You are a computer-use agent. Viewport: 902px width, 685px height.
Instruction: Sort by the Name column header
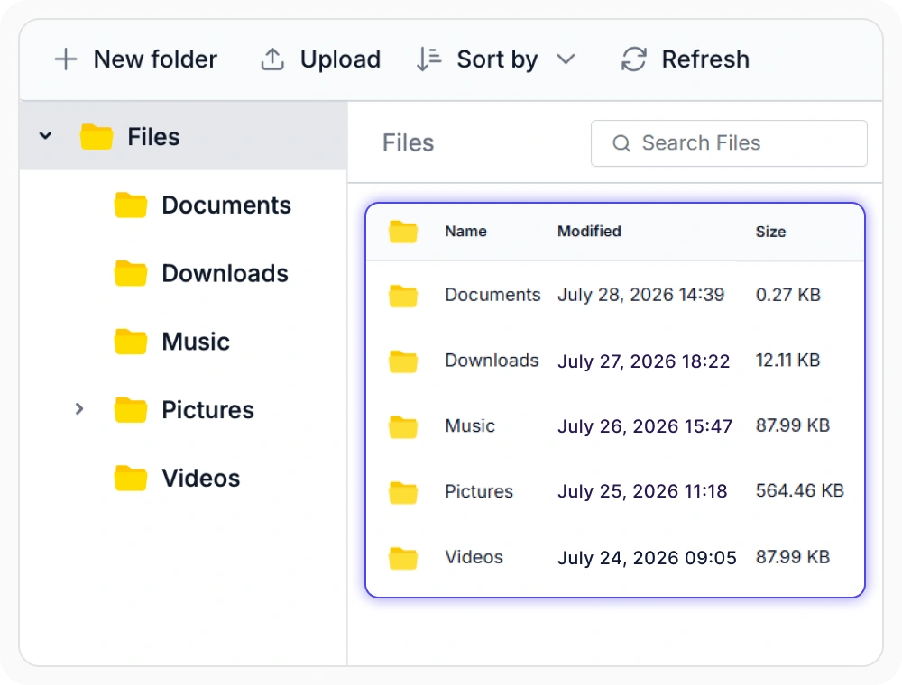coord(466,232)
